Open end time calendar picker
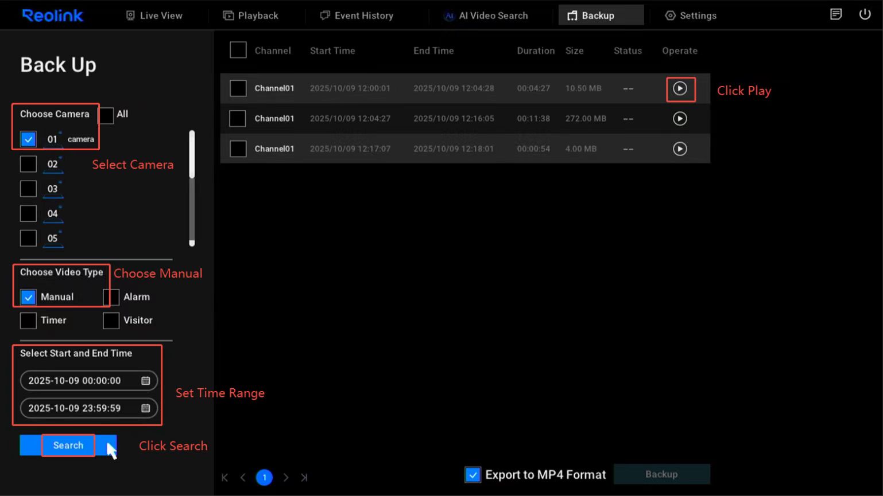This screenshot has width=883, height=496. [x=146, y=408]
